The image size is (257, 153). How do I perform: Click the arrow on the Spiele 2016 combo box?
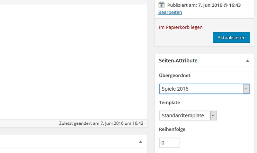(246, 89)
